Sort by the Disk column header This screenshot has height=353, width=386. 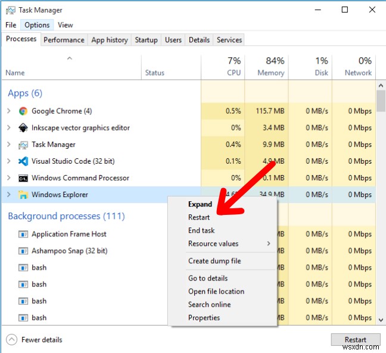310,67
